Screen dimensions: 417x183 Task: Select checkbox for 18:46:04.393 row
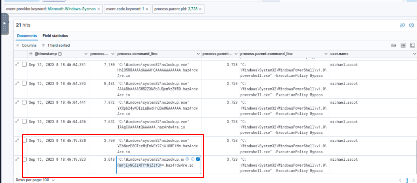click(x=24, y=83)
